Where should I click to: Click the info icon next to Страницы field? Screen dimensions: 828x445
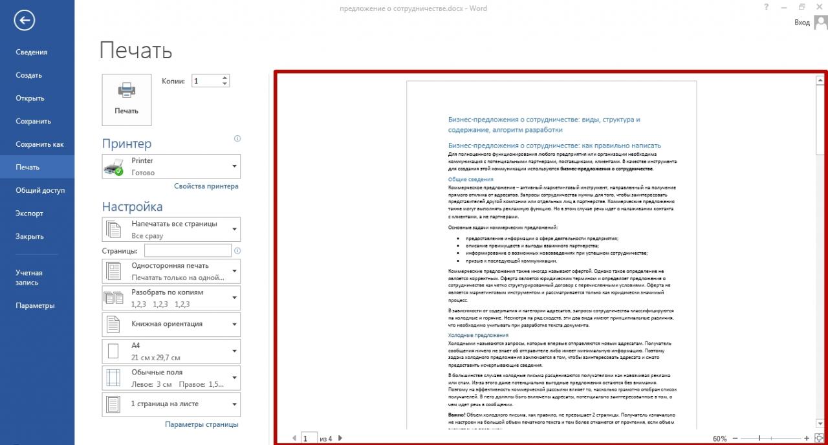(237, 251)
